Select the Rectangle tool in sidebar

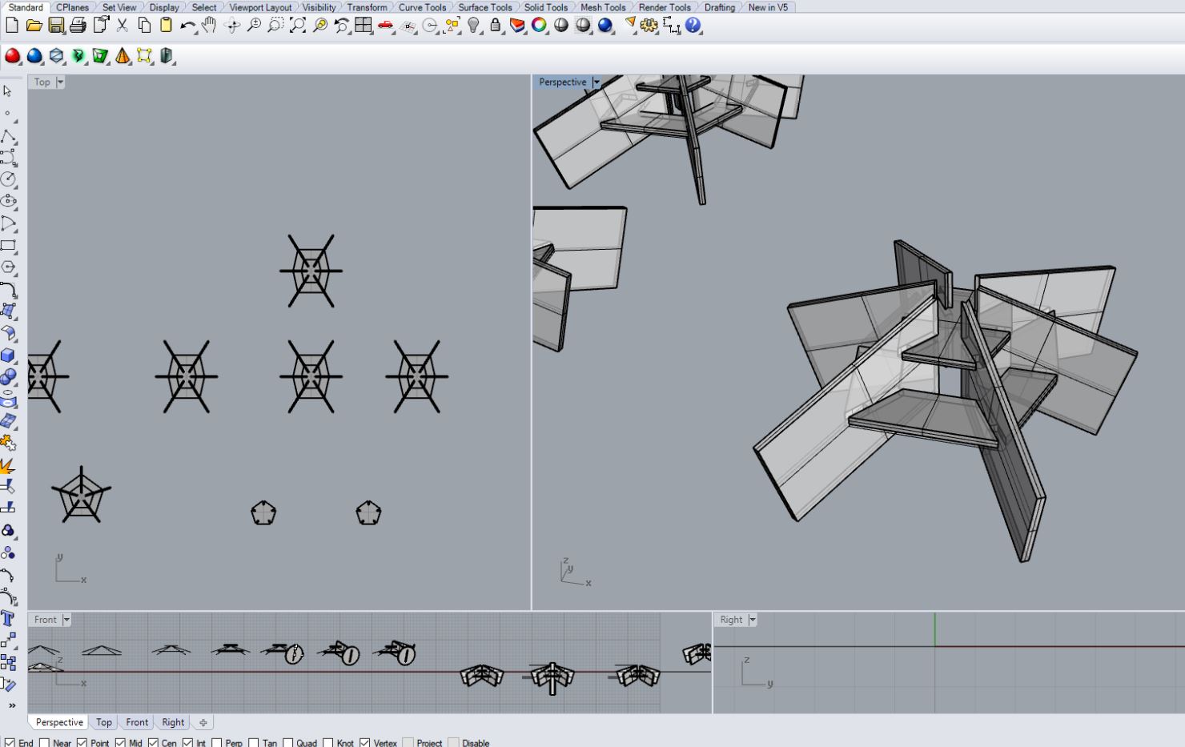[8, 246]
